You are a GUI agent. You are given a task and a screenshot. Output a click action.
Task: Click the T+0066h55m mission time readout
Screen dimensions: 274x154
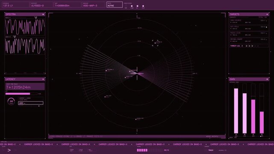pyautogui.click(x=68, y=5)
